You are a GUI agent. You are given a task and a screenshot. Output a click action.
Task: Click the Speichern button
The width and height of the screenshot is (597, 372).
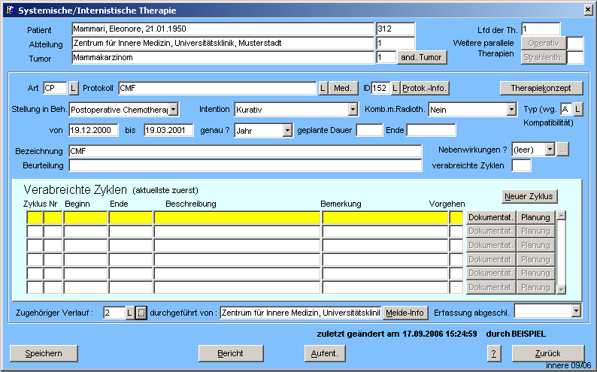click(x=43, y=353)
